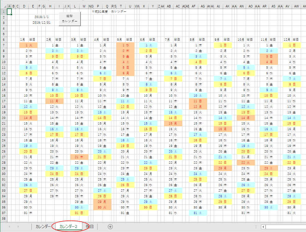Viewport: 306px width, 232px height.
Task: Click the three-dot sheet tab bar splitter
Action: click(x=255, y=226)
